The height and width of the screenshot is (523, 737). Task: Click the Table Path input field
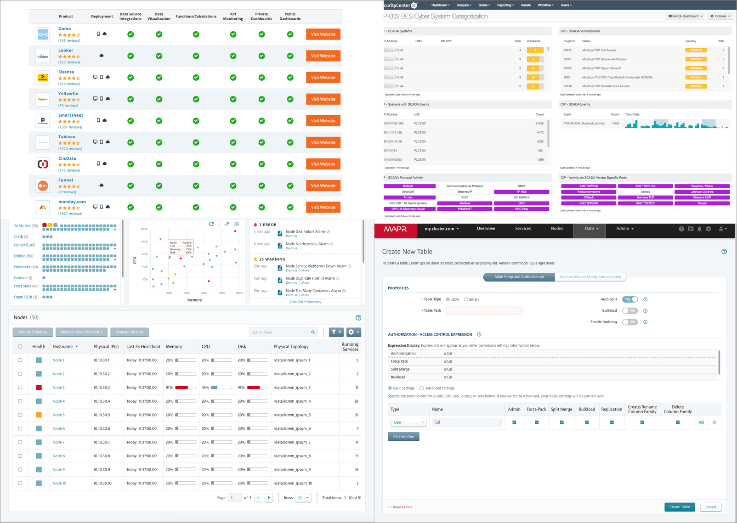484,311
